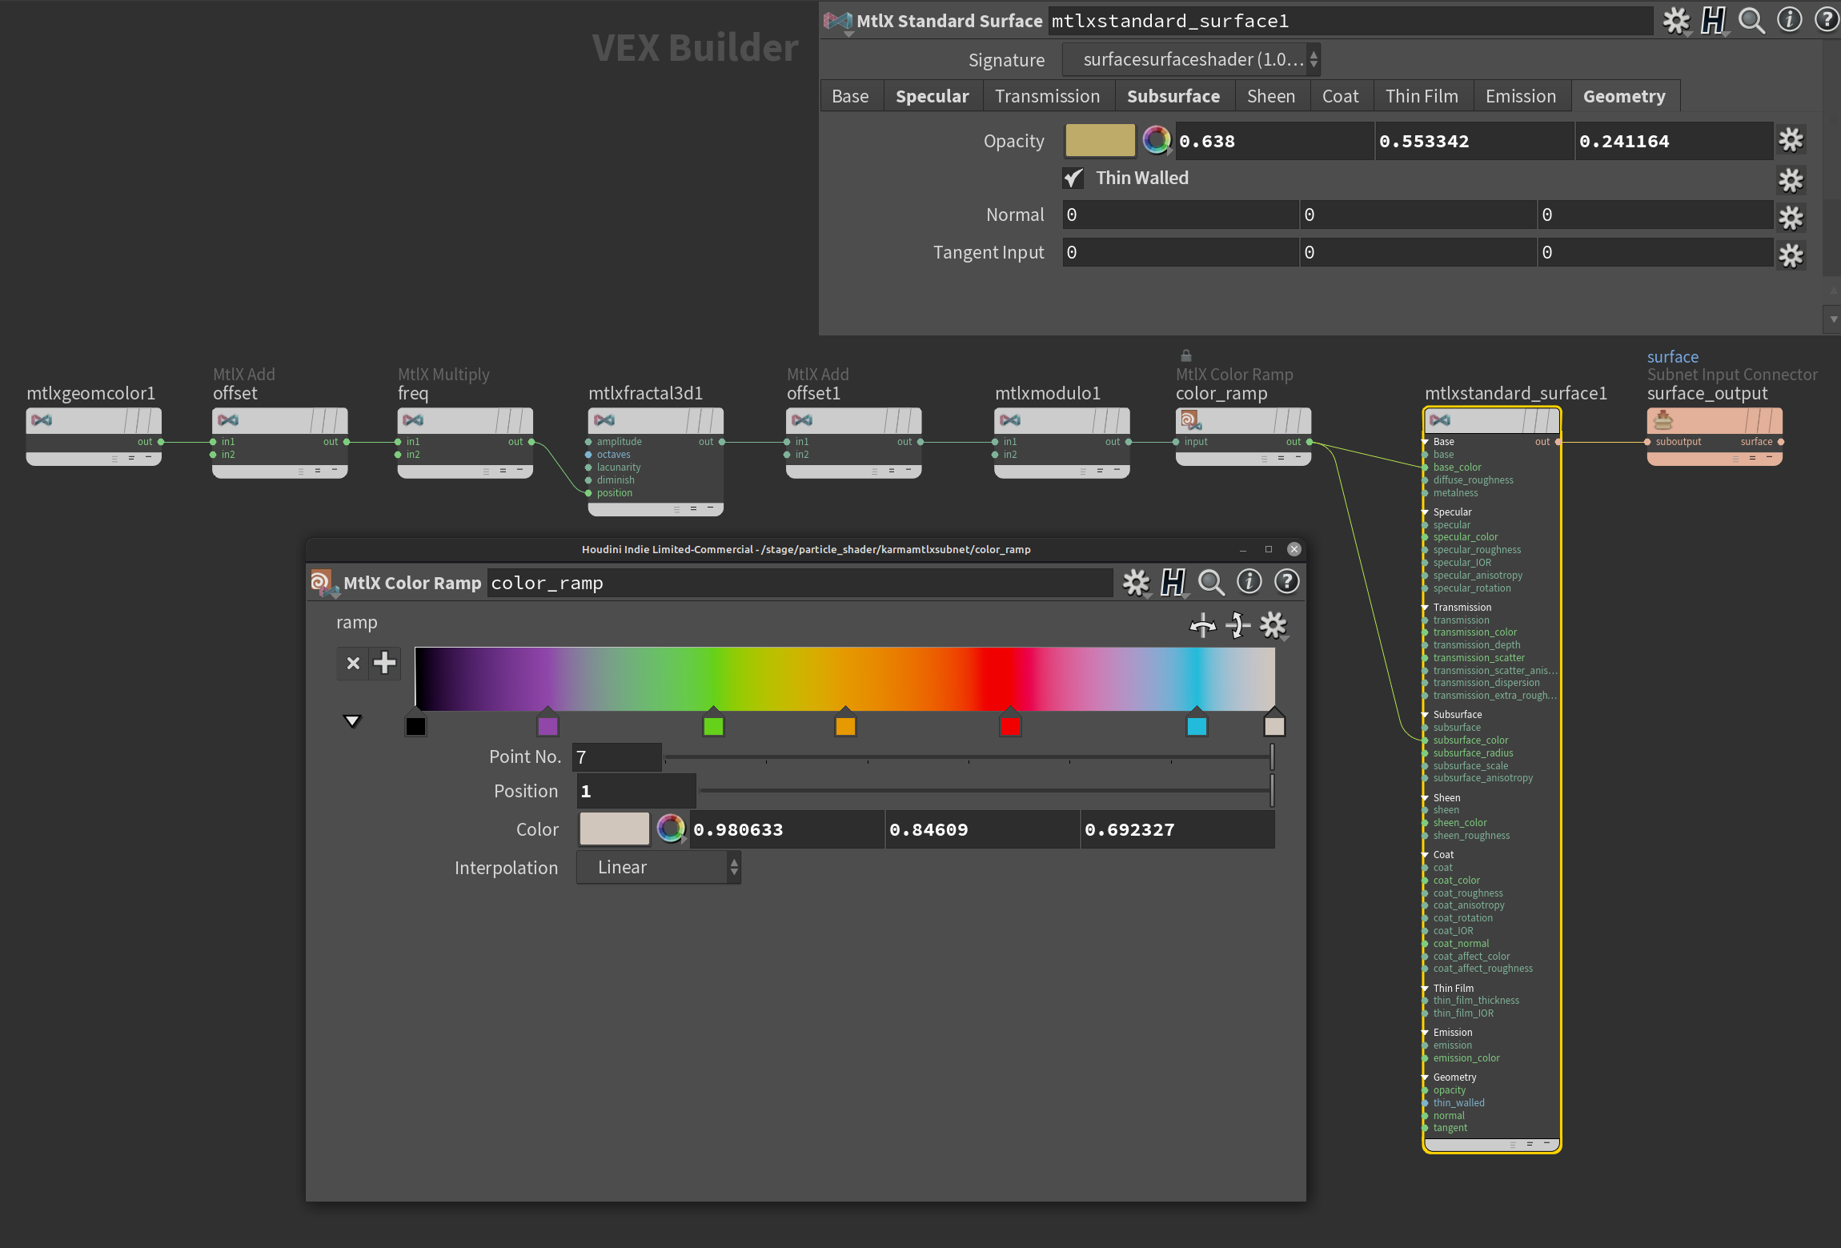Screen dimensions: 1841x1248
Task: Click the ramp Position value field
Action: 636,792
